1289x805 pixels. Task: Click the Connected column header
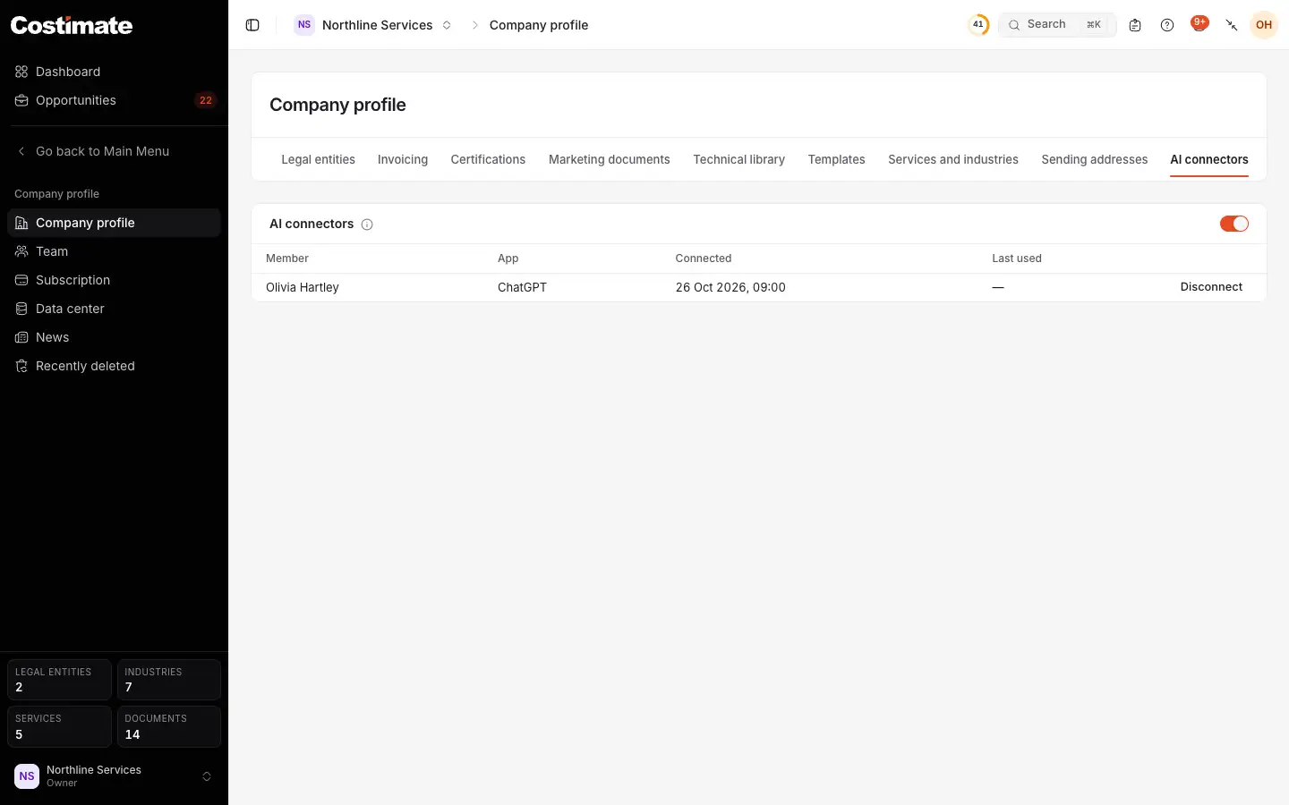point(704,258)
